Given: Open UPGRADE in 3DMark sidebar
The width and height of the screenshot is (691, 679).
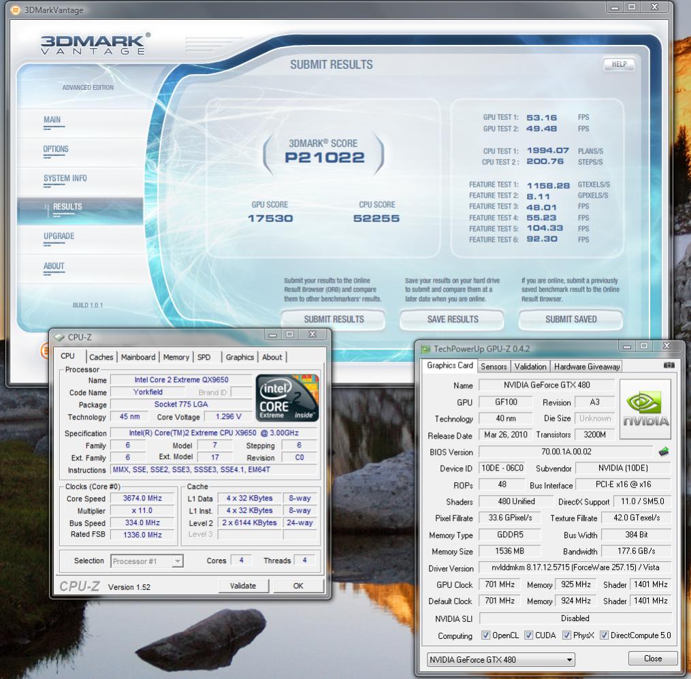Looking at the screenshot, I should point(59,236).
